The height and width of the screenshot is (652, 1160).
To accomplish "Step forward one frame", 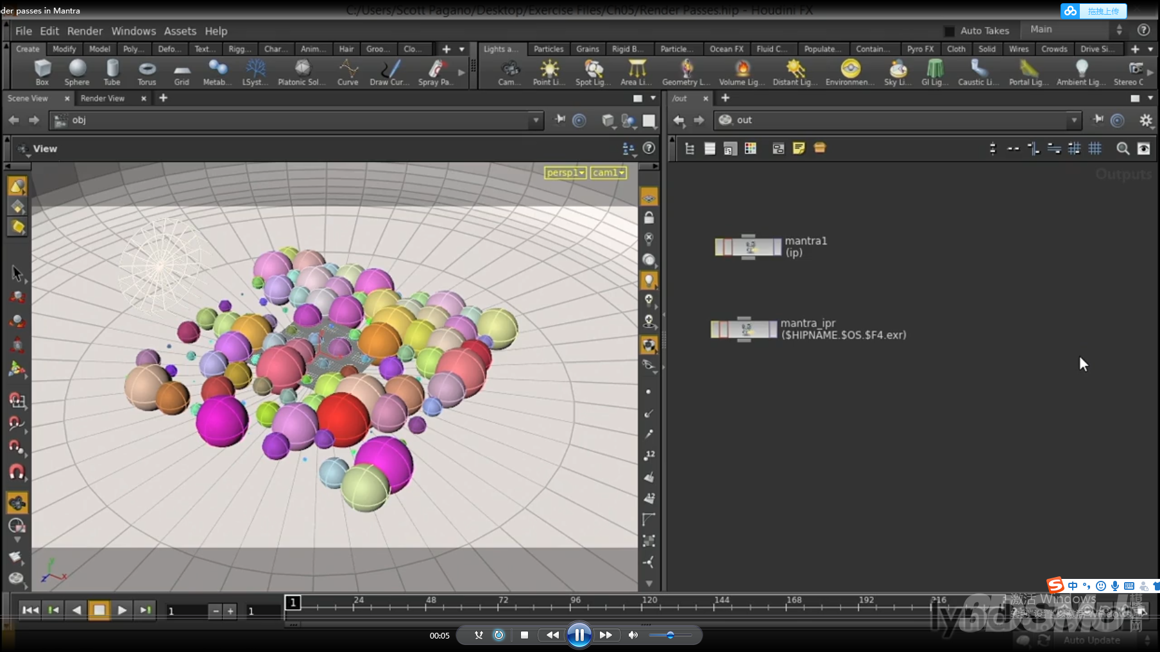I will coord(146,610).
